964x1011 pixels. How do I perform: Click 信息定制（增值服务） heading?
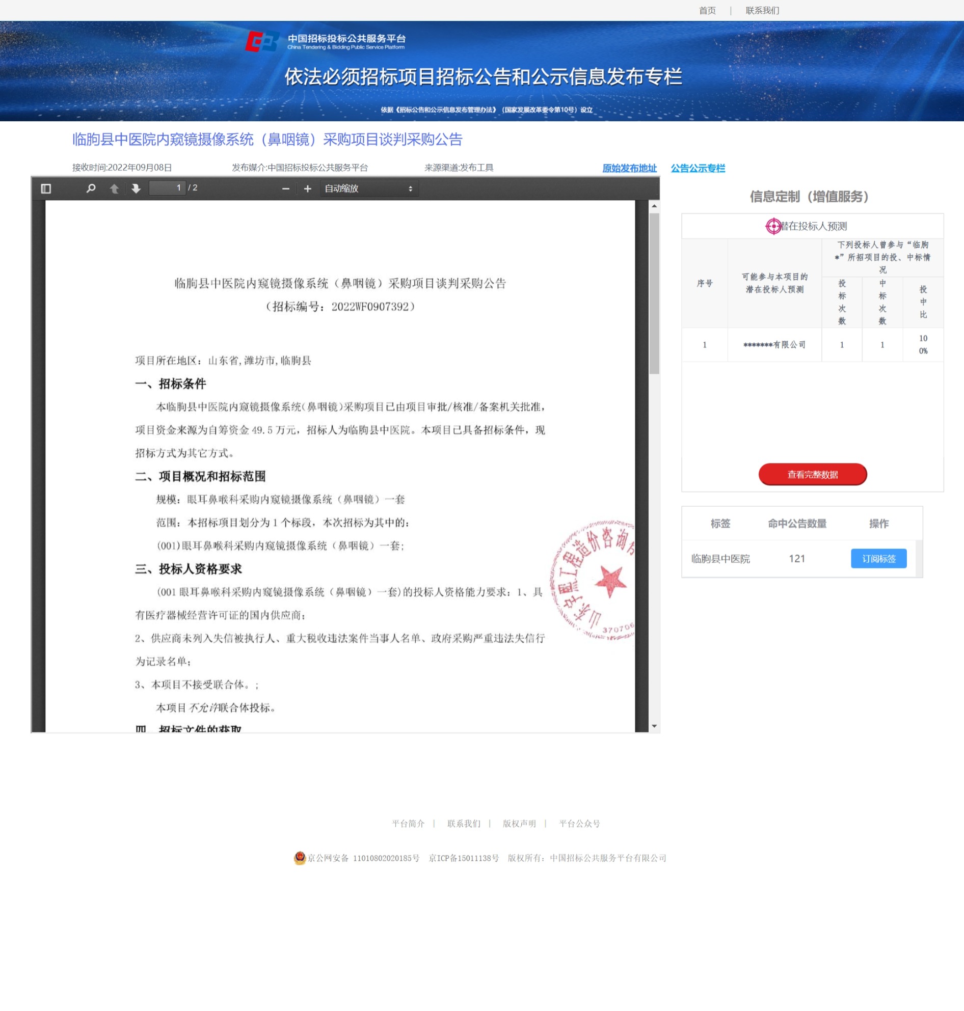coord(809,196)
